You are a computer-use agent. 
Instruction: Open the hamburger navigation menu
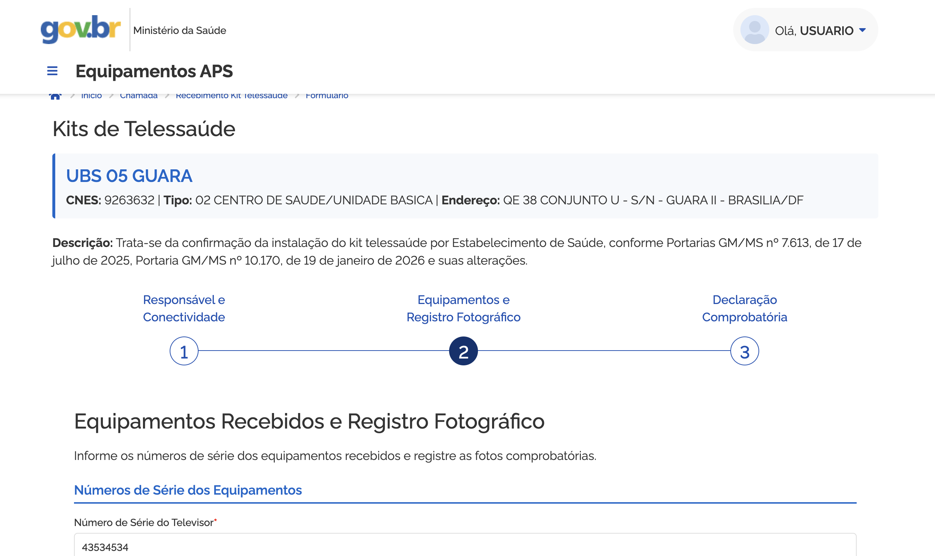(52, 71)
